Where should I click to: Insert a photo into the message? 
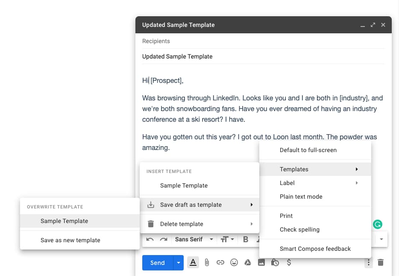(261, 262)
